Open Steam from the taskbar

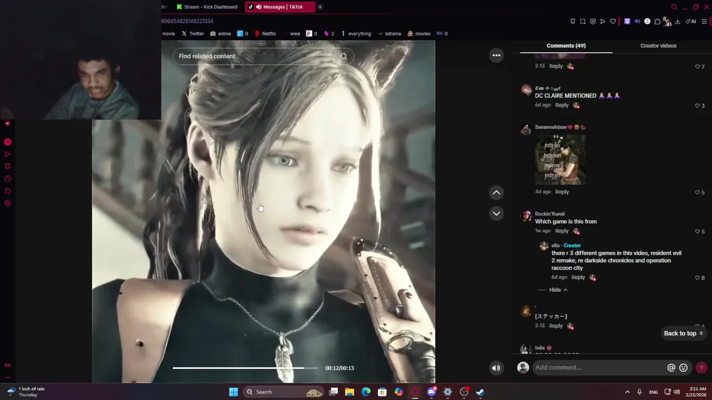(x=480, y=392)
